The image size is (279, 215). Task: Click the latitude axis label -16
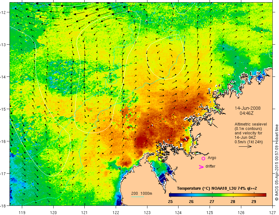click(3, 141)
